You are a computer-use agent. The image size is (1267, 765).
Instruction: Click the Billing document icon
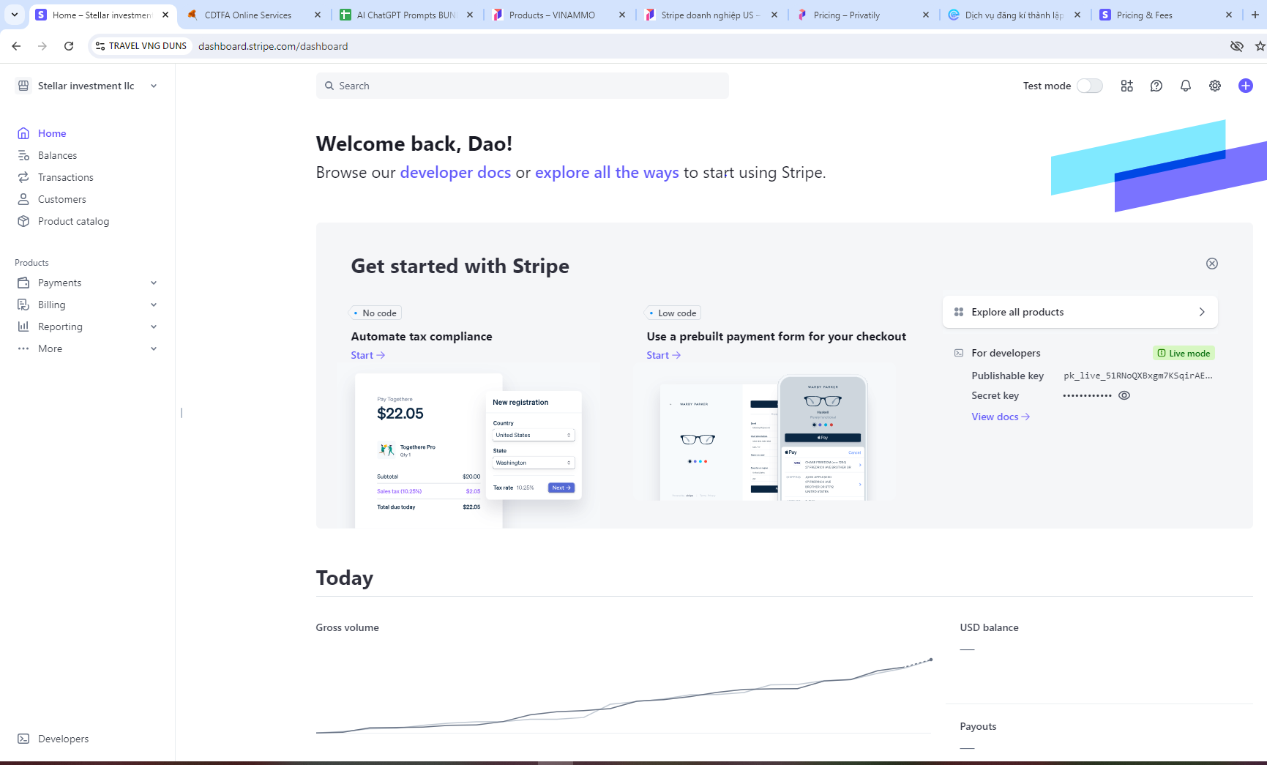tap(23, 305)
